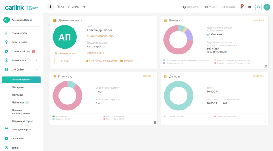Screen dimensions: 273x151
Task: Click the camera icon Сменить фото
Action: click(x=56, y=53)
